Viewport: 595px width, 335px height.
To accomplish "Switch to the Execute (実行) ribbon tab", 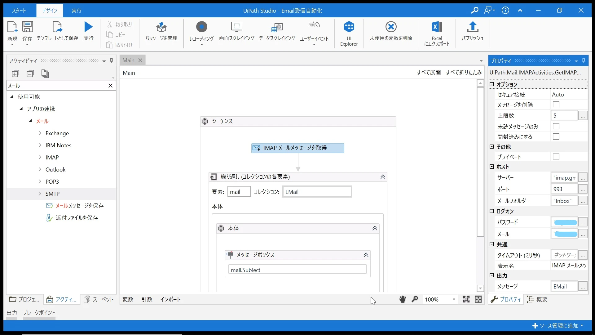I will pos(76,11).
